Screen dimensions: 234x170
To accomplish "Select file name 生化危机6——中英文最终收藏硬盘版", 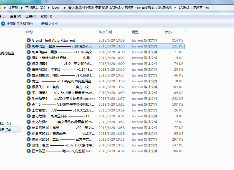I will (63, 122).
